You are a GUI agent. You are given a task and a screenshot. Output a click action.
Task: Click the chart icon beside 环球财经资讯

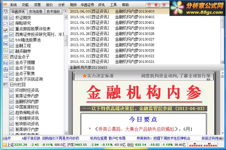coord(12,90)
